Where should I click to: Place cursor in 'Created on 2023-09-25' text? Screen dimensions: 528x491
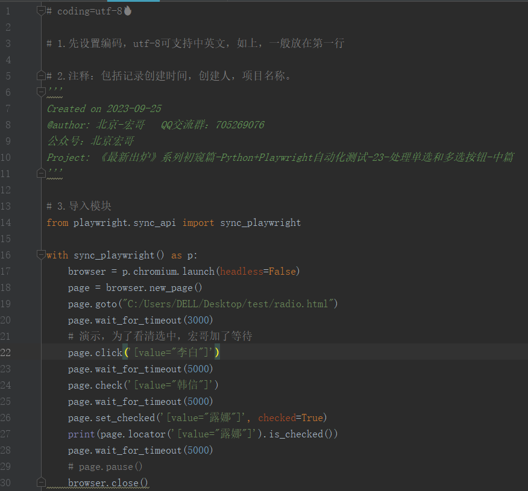(x=104, y=108)
